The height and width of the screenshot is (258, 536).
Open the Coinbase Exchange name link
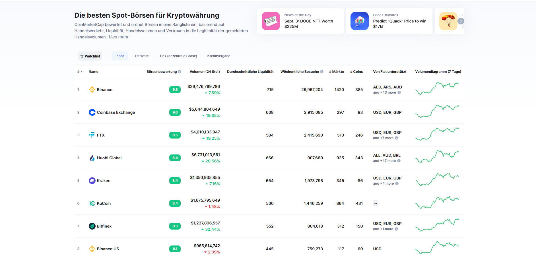point(116,112)
